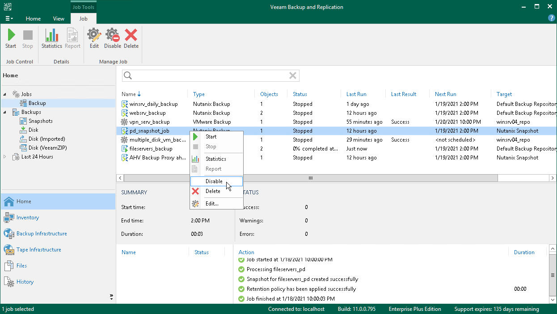Open the Tape Infrastructure view

[x=58, y=250]
